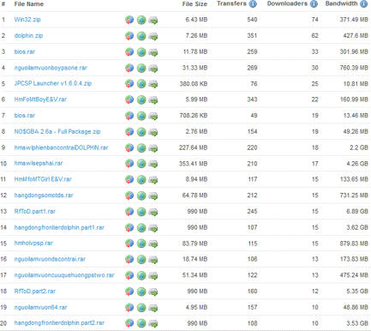
Task: Click the drive download icon for the 708.26 KB bios.rar
Action: pos(153,116)
